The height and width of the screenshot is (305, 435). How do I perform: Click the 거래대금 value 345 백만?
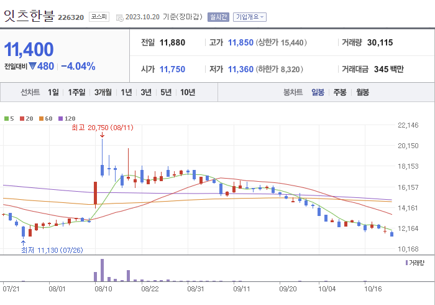click(389, 69)
